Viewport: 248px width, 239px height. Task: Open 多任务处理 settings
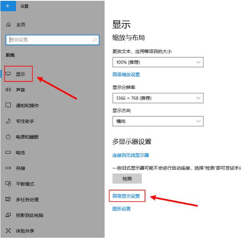[x=27, y=199]
